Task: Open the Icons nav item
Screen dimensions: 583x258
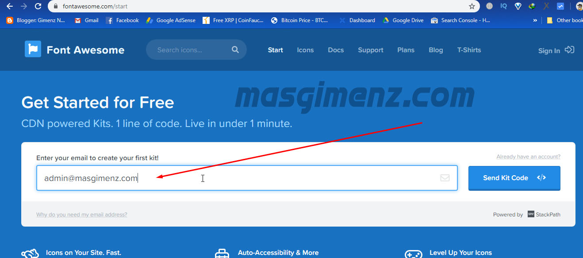Action: pyautogui.click(x=305, y=50)
